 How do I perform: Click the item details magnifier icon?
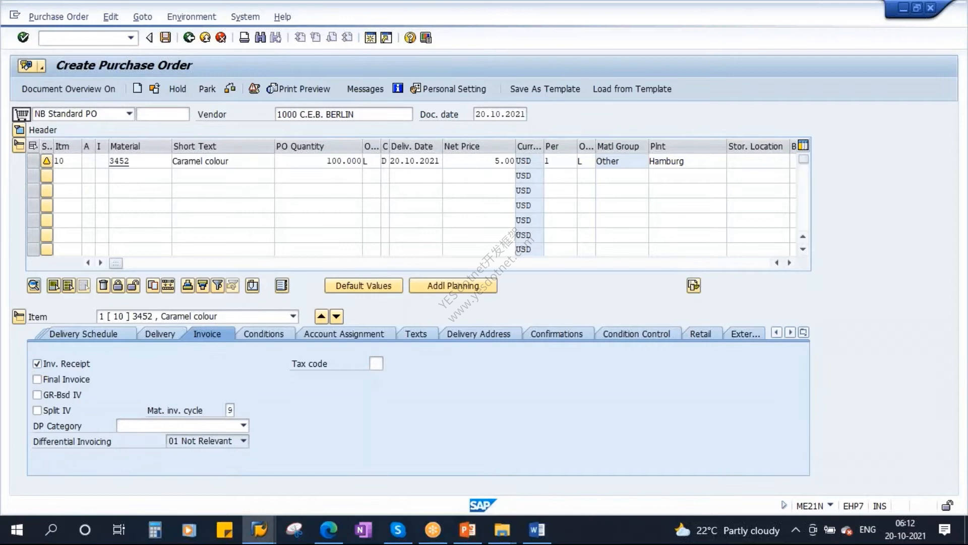(x=34, y=286)
